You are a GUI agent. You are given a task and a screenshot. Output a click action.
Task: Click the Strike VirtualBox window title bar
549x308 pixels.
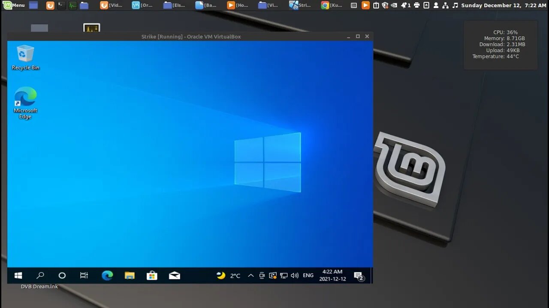191,36
